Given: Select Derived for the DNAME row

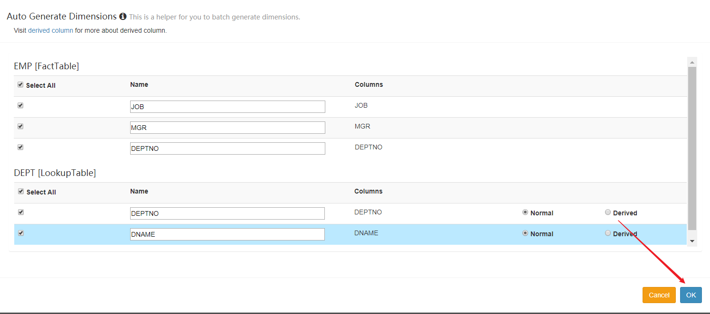Looking at the screenshot, I should [x=608, y=233].
